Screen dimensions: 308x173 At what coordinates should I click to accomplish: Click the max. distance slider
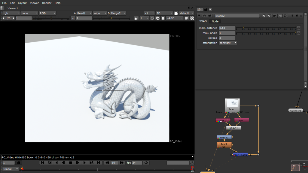pos(266,28)
